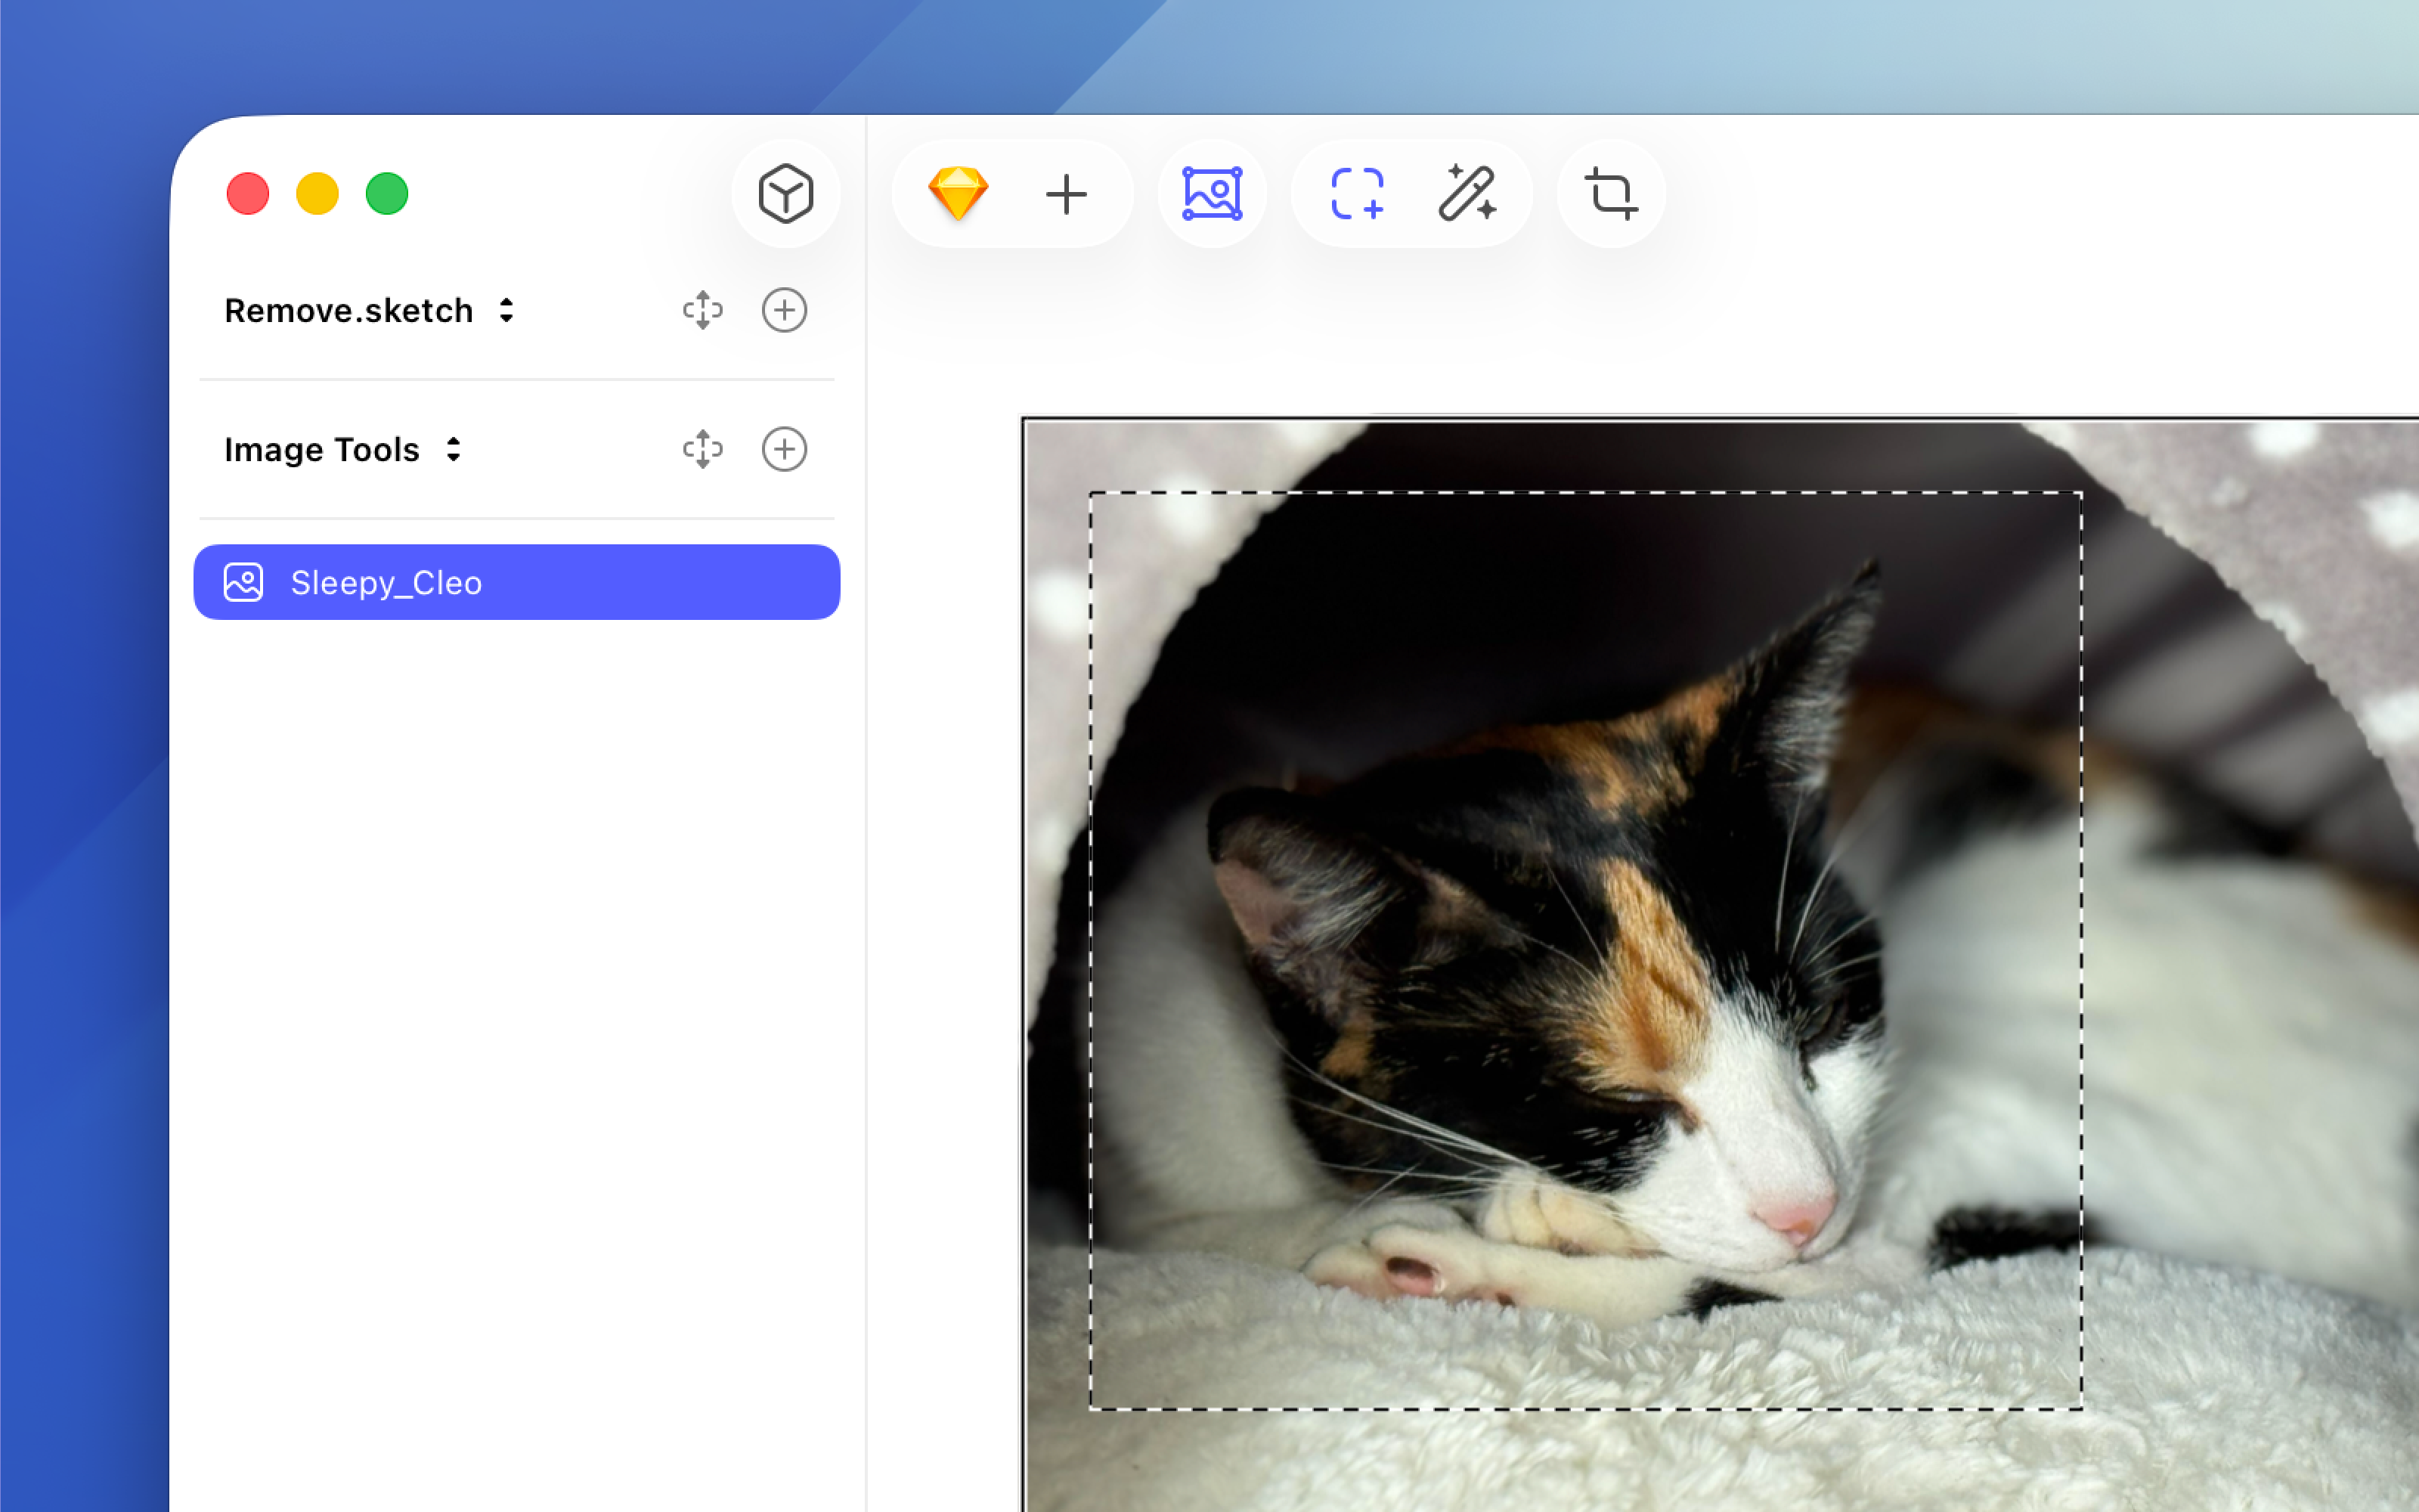Click the Sketch diamond logo icon
This screenshot has width=2419, height=1512.
958,194
